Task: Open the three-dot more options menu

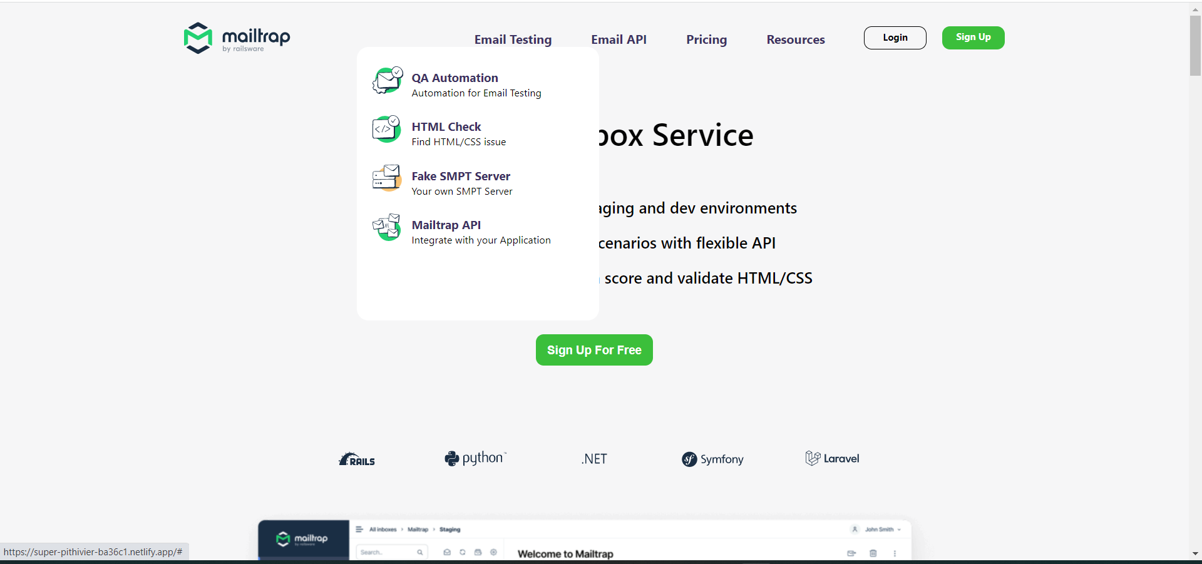Action: pos(895,552)
